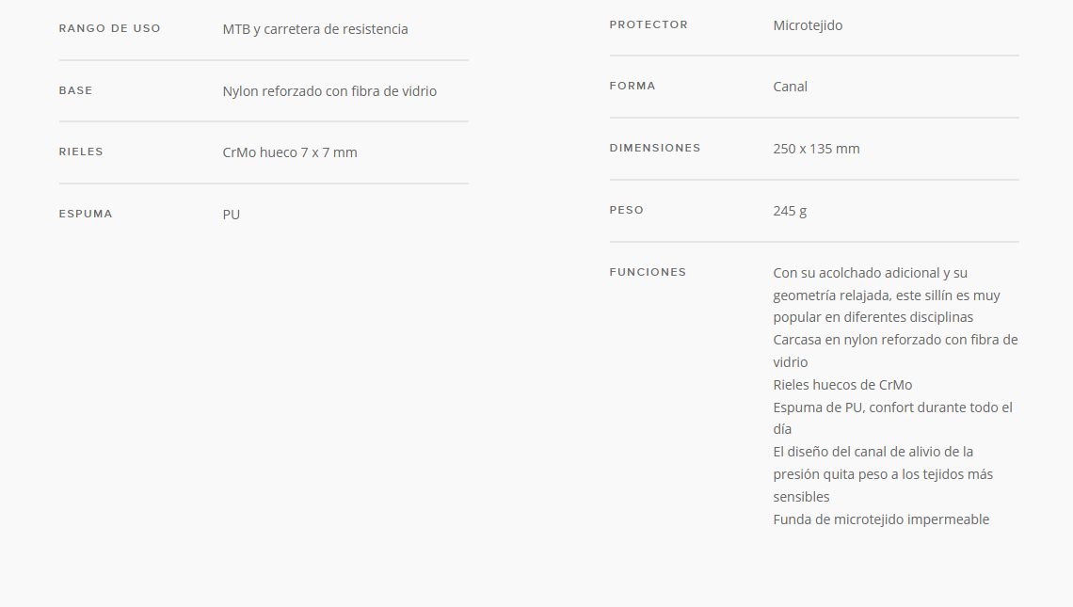Click the Funda de microtejido impermeable line
The image size is (1073, 607).
881,519
